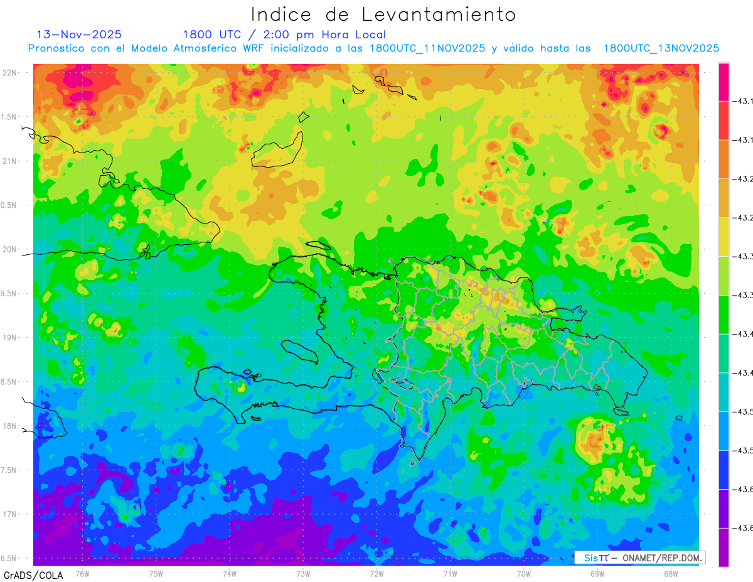Click the sky blue swatch in the legend
753x582 pixels.
[x=724, y=431]
